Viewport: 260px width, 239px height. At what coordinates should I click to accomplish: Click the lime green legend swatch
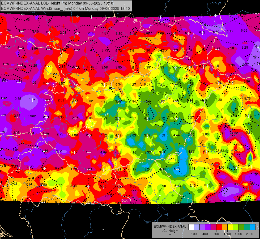(x=236, y=227)
